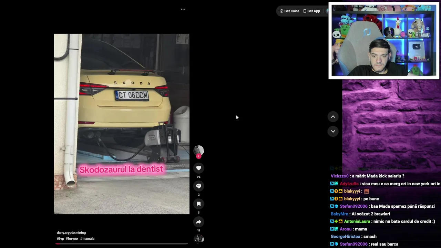This screenshot has width=441, height=248.
Task: Save video with the bookmark icon
Action: 198,204
